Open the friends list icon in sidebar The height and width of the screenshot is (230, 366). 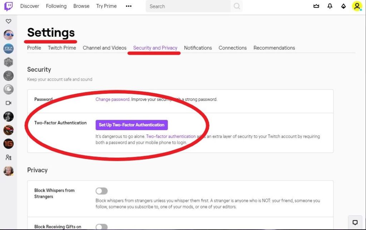8,157
